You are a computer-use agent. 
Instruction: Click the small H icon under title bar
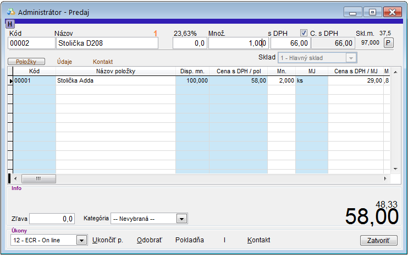tap(10, 24)
